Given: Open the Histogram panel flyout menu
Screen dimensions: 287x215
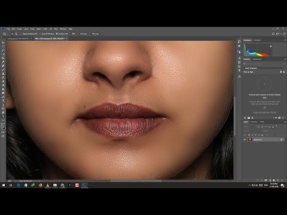Looking at the screenshot, I should (285, 40).
